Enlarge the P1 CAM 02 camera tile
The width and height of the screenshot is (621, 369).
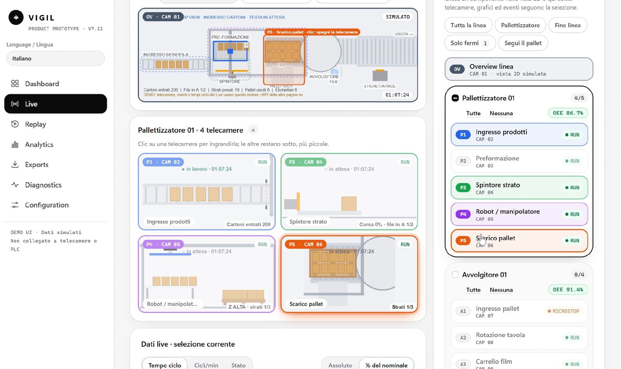pyautogui.click(x=206, y=192)
